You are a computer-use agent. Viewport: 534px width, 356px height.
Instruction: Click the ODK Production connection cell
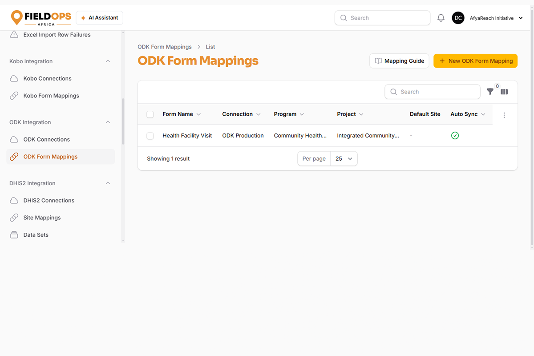tap(243, 136)
